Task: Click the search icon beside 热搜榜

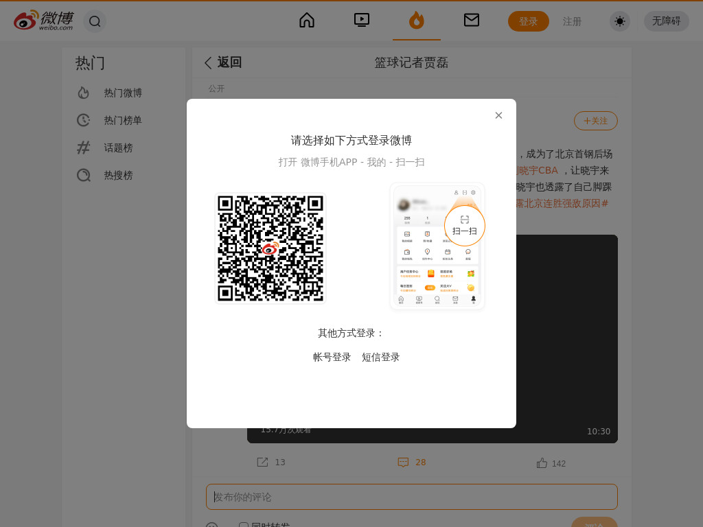Action: pyautogui.click(x=83, y=175)
